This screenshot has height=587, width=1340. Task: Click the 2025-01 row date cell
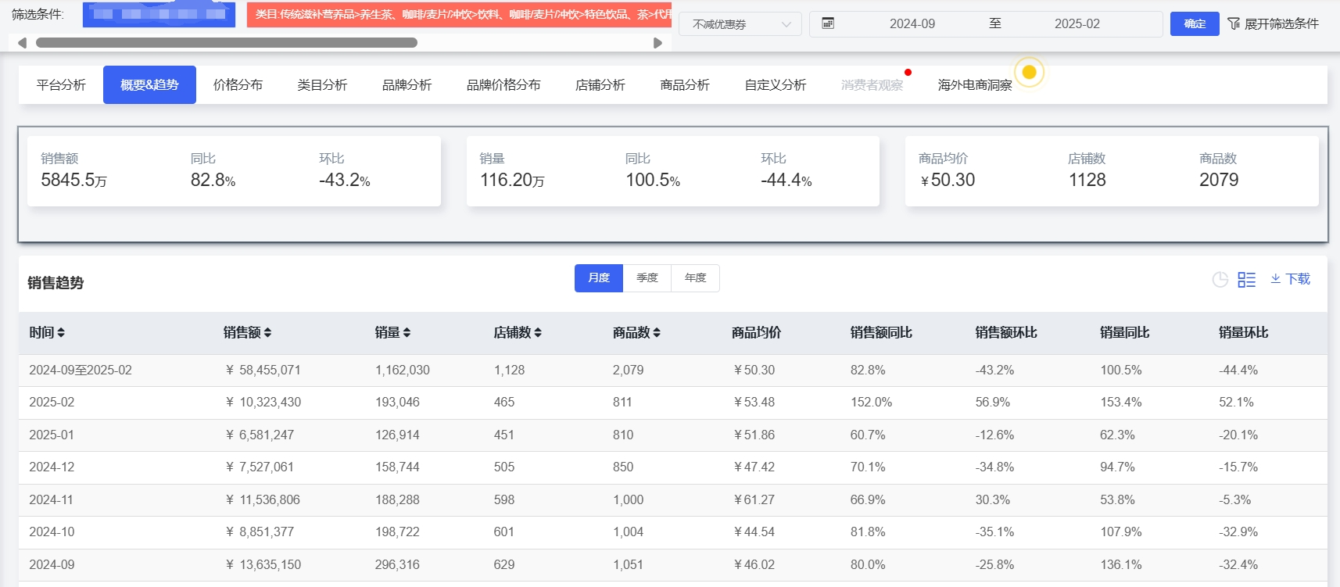click(52, 435)
